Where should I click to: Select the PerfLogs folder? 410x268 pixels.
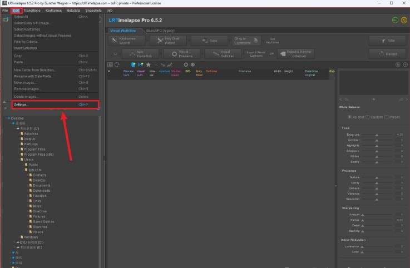click(31, 144)
